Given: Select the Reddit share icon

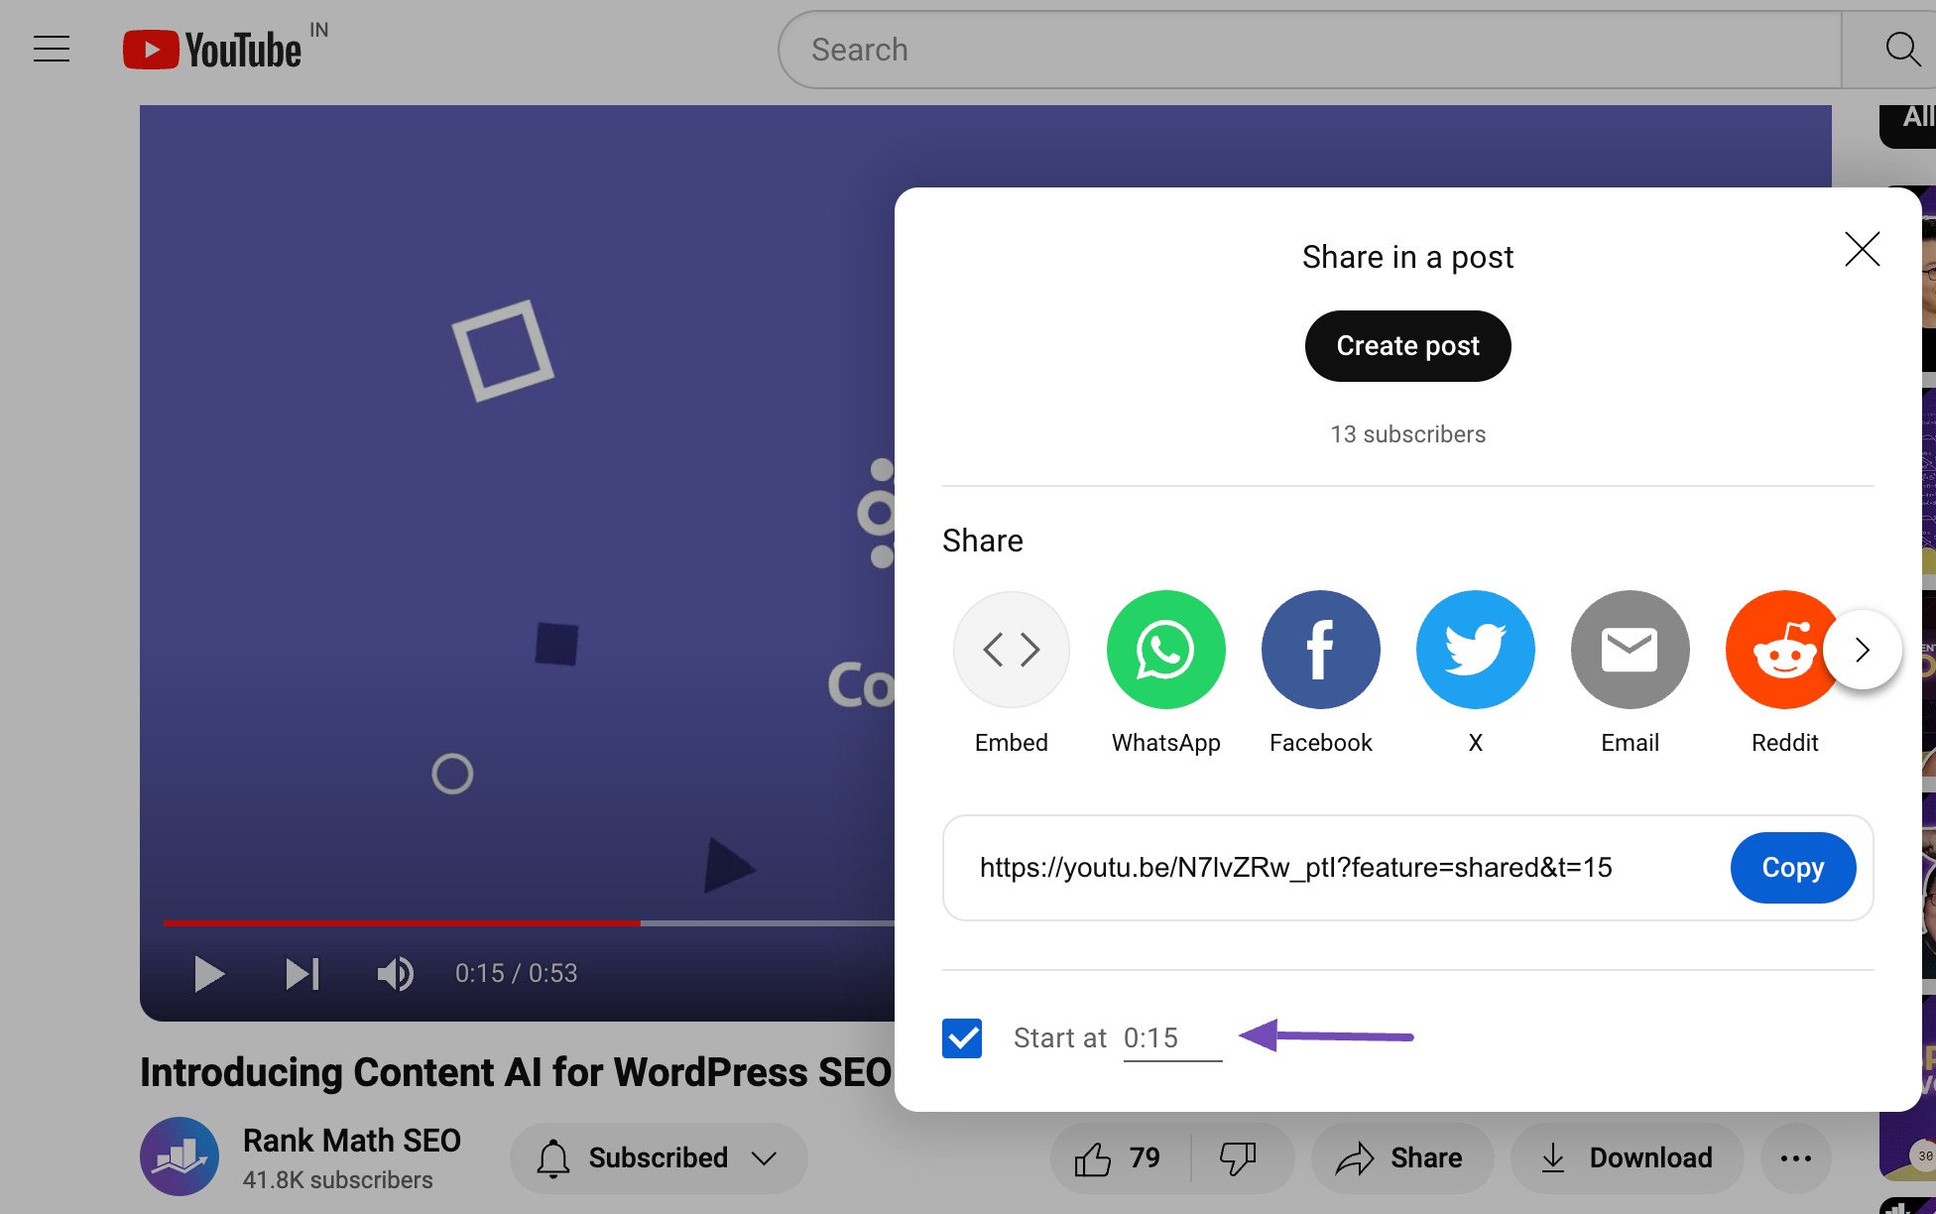Looking at the screenshot, I should pyautogui.click(x=1783, y=648).
